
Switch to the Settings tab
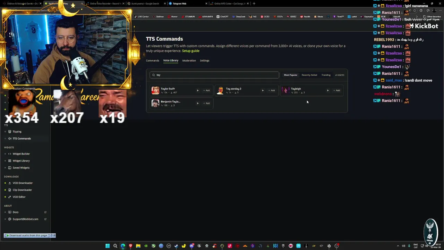[x=205, y=60]
